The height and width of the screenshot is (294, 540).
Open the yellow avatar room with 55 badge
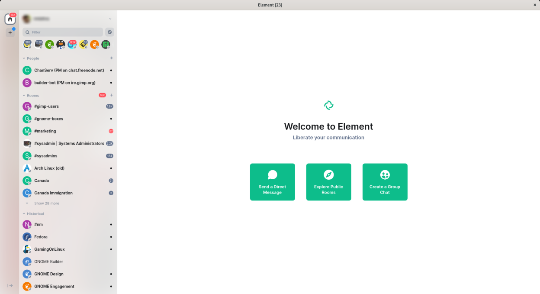83,44
